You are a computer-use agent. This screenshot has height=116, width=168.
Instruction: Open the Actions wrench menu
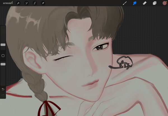click(x=18, y=3)
